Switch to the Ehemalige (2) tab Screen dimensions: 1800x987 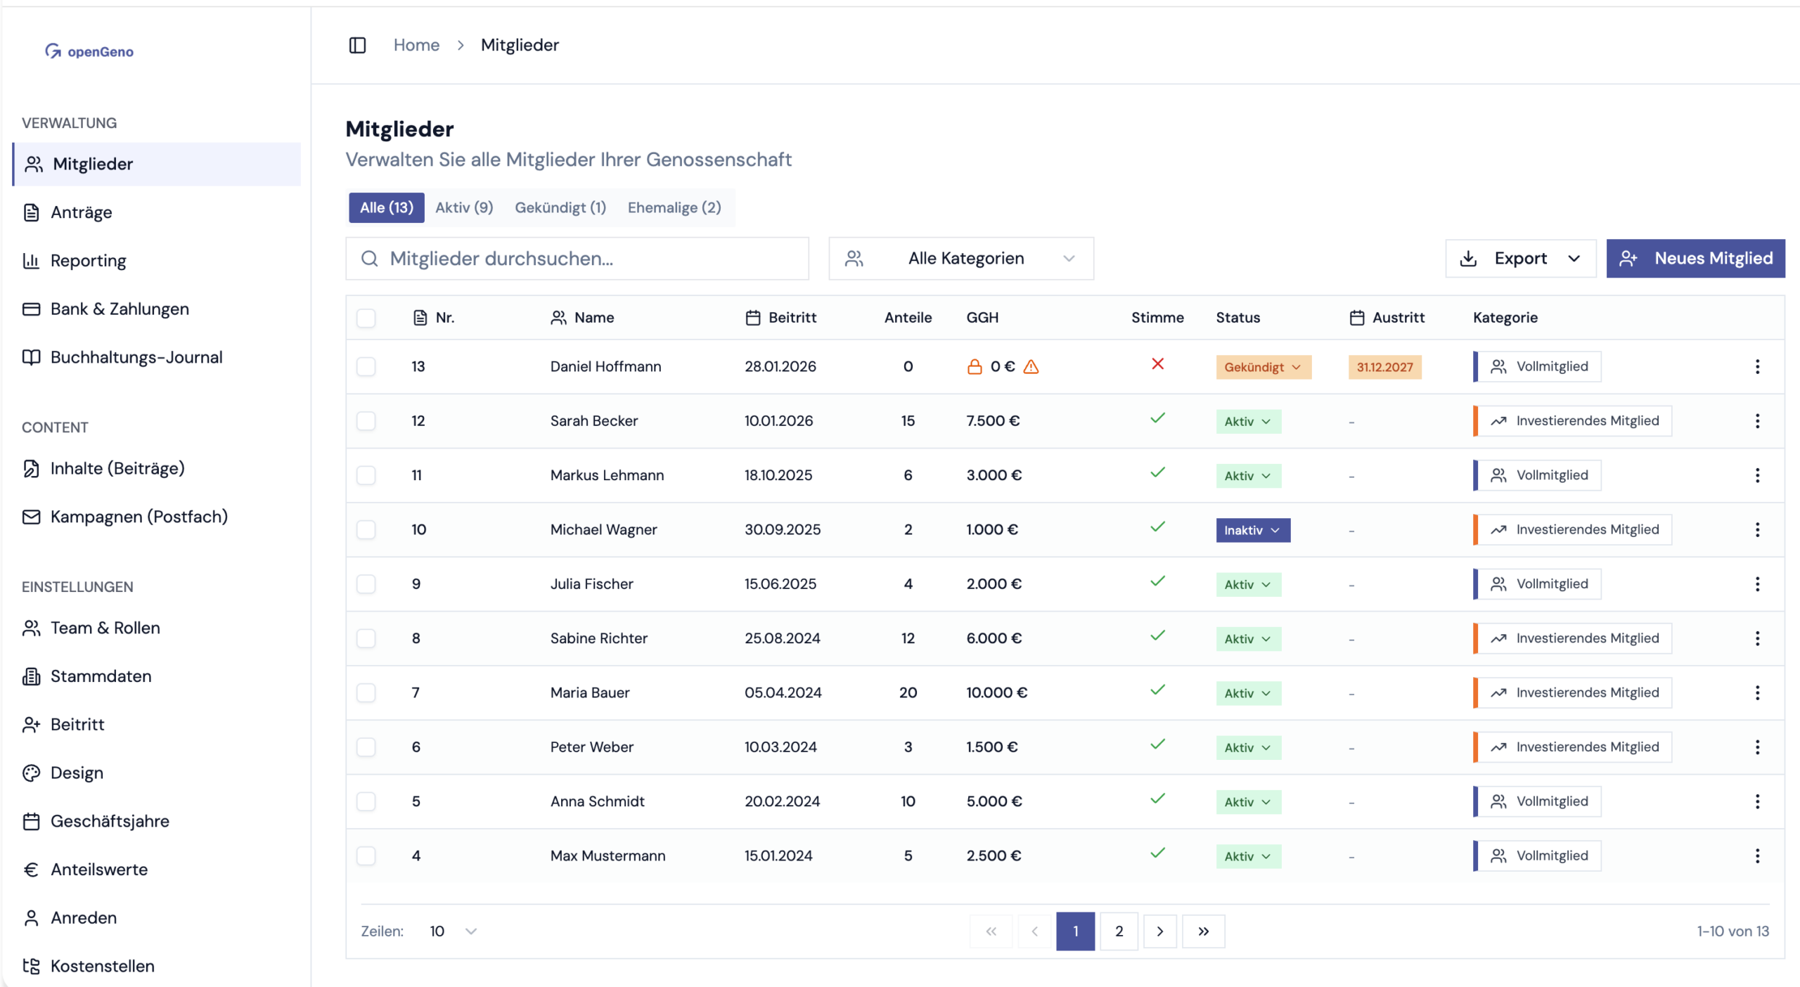coord(674,208)
